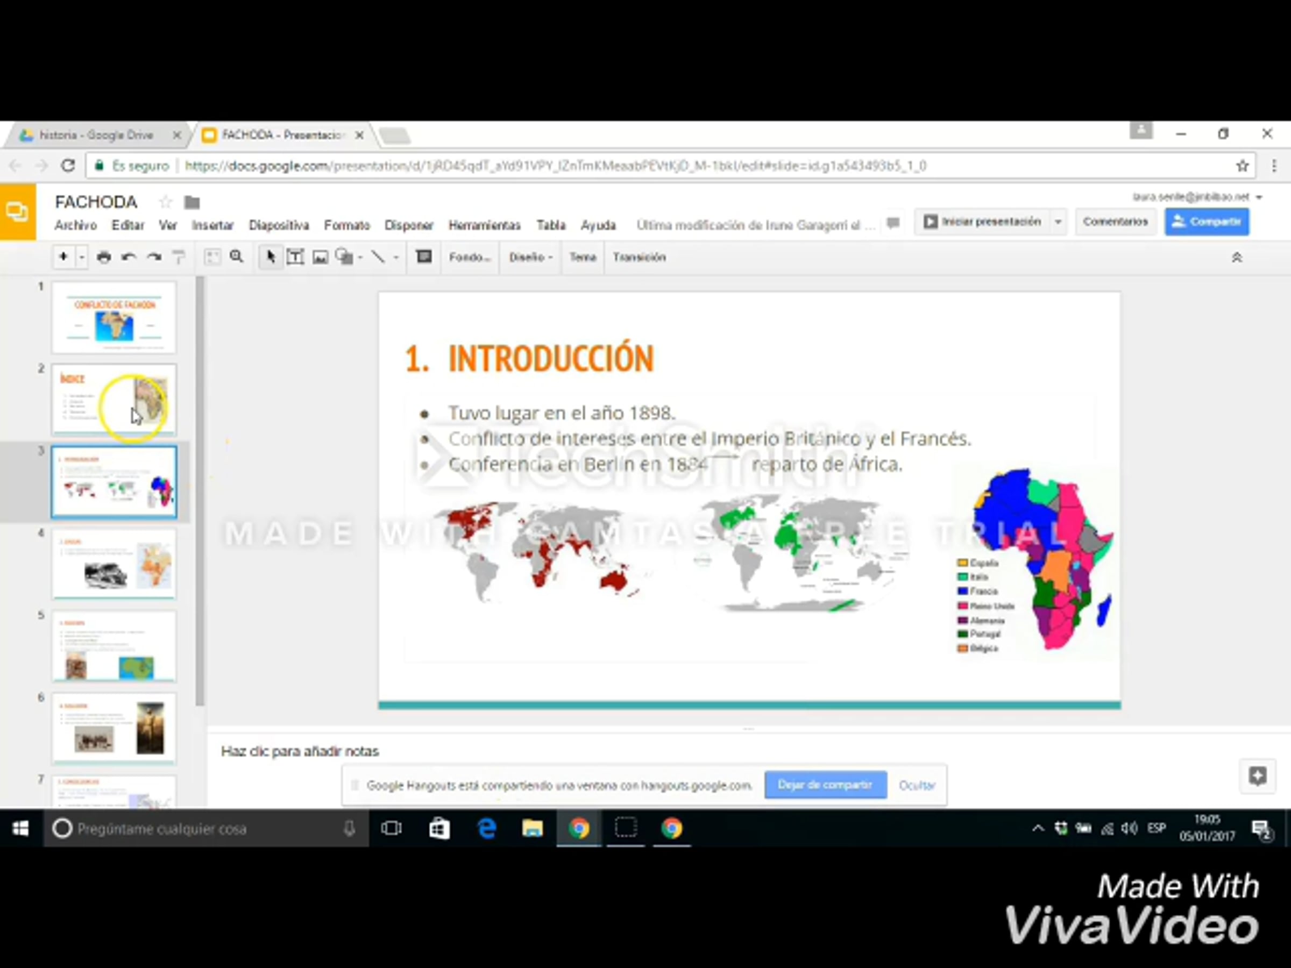Switch to the historia Google Drive tab
1291x968 pixels.
pyautogui.click(x=96, y=136)
